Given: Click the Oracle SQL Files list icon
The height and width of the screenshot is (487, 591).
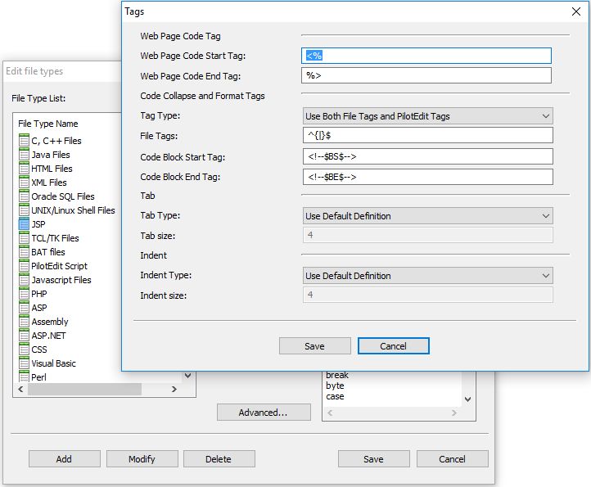Looking at the screenshot, I should (x=24, y=196).
